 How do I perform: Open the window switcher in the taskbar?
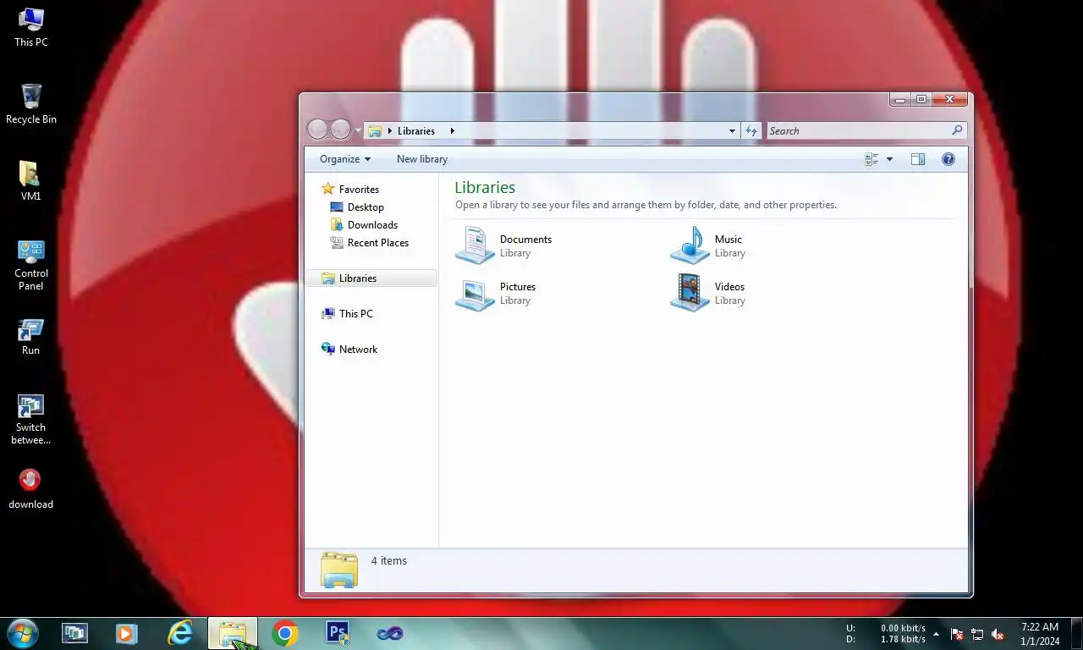coord(74,633)
